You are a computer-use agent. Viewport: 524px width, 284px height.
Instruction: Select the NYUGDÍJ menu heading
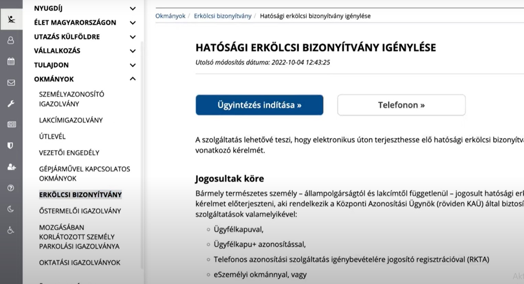coord(48,8)
